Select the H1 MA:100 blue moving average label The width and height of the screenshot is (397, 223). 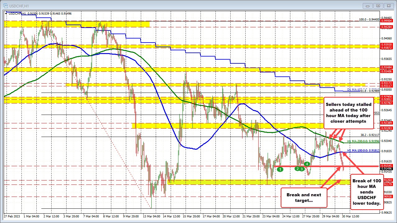point(363,151)
